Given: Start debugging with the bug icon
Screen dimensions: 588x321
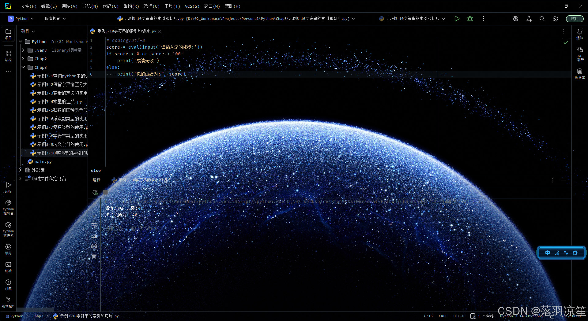Looking at the screenshot, I should click(470, 19).
